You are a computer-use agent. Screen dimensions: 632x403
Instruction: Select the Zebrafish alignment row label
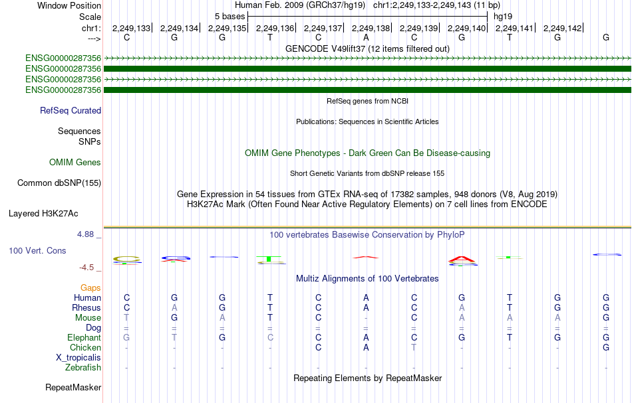[83, 368]
